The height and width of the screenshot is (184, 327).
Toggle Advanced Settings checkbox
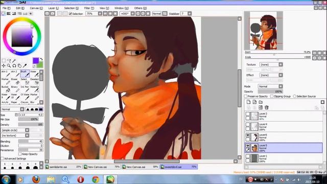pyautogui.click(x=2, y=158)
